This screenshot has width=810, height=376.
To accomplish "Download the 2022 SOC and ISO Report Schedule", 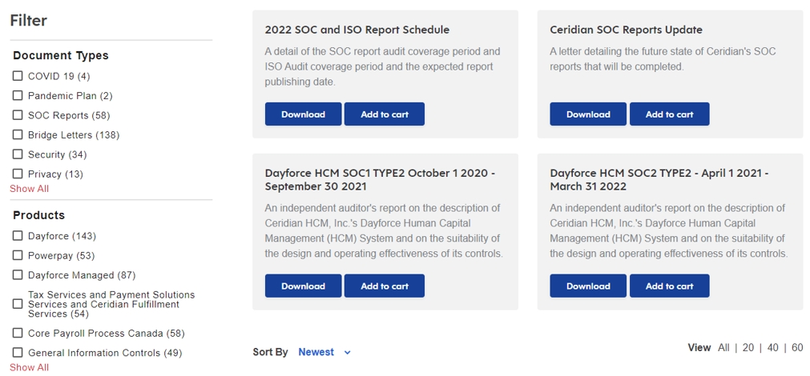I will [x=303, y=114].
